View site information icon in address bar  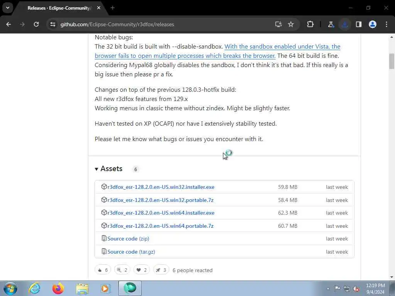coord(52,24)
